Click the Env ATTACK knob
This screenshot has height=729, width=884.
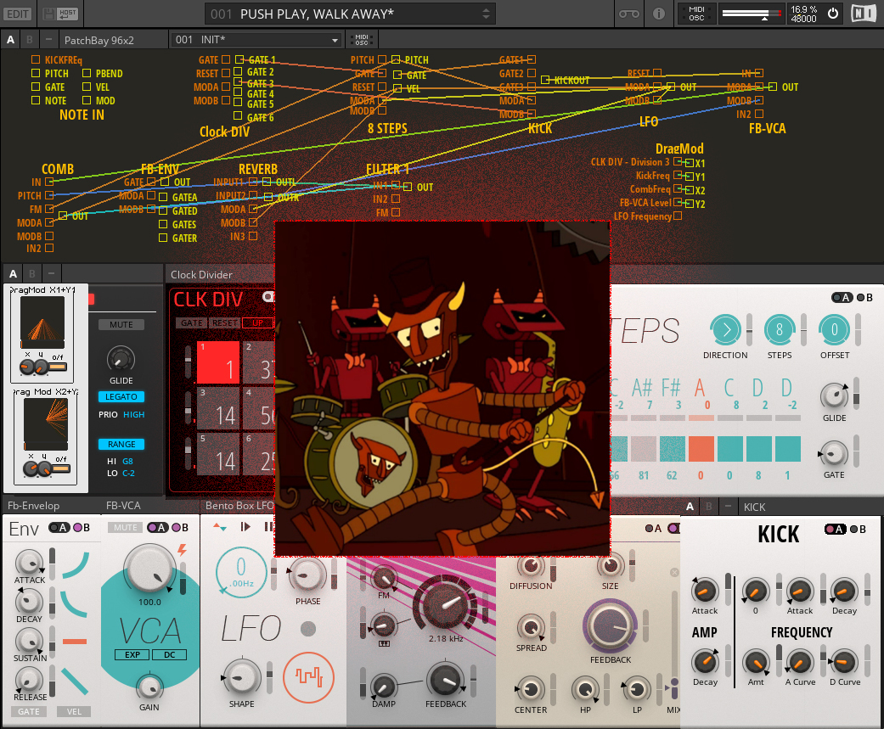[x=28, y=563]
